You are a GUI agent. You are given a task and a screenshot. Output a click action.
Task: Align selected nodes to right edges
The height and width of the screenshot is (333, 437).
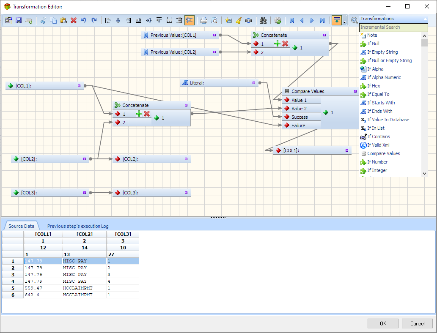pos(129,20)
